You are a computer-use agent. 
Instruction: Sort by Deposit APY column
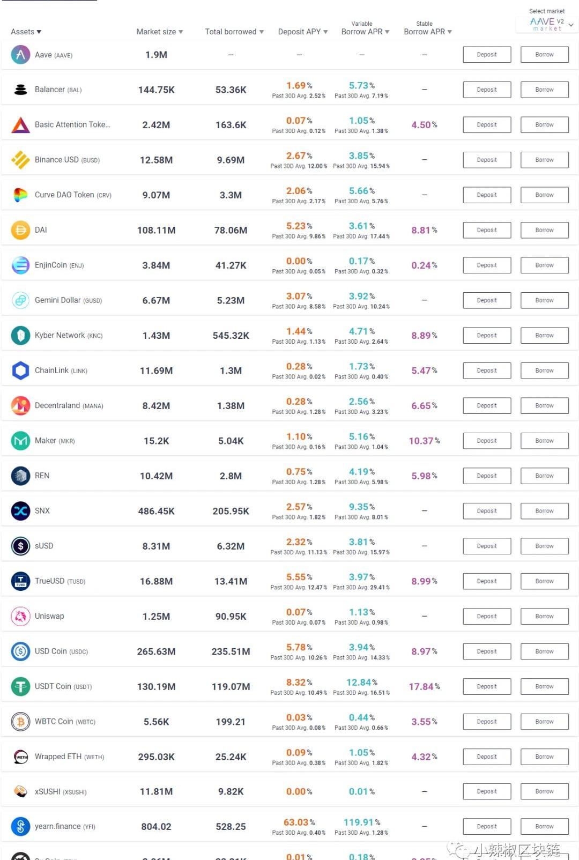(x=302, y=32)
